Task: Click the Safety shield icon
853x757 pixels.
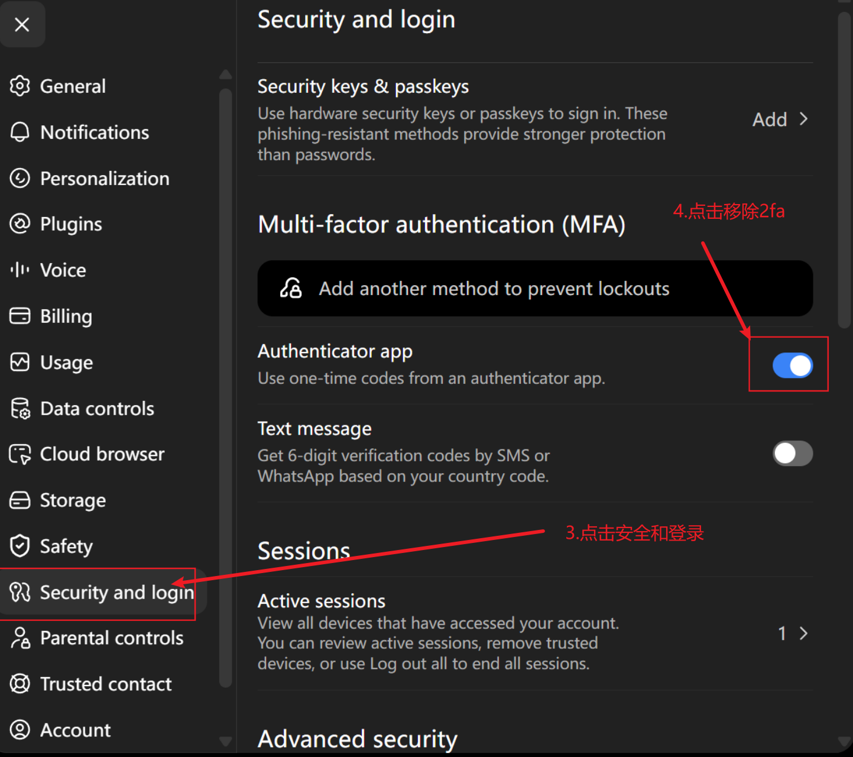Action: tap(20, 546)
